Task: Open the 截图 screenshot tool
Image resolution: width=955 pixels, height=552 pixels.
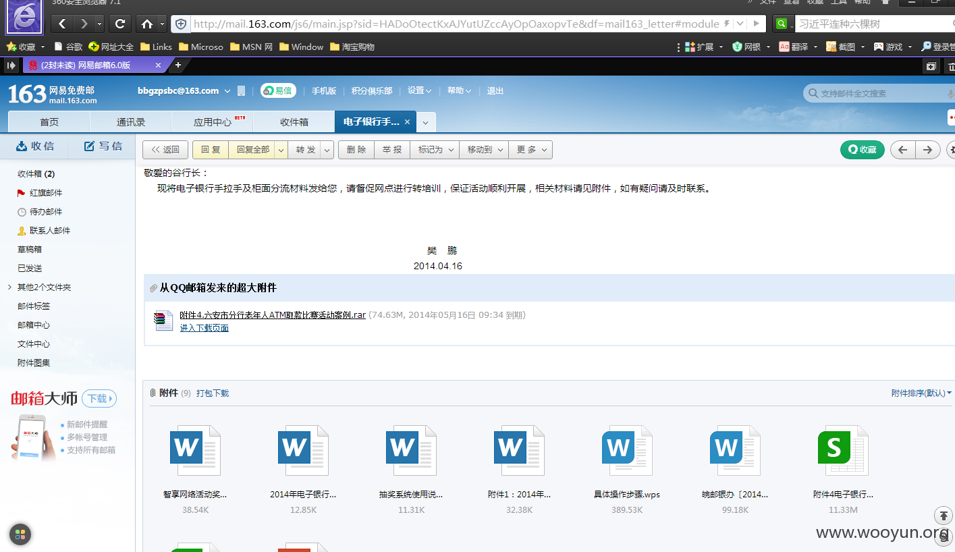Action: tap(841, 47)
